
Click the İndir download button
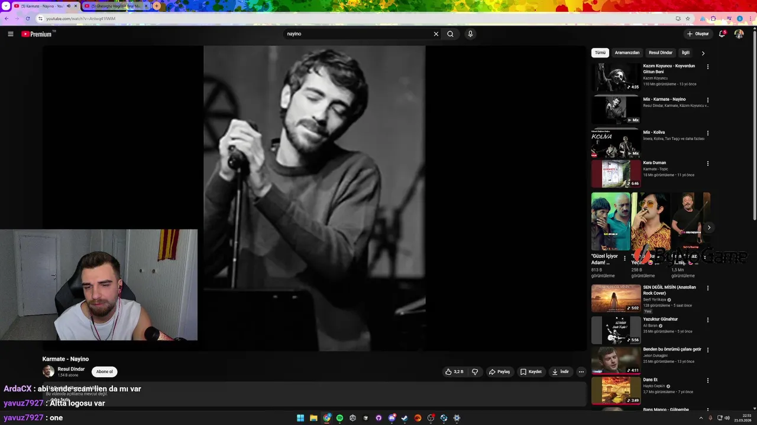[x=560, y=372]
